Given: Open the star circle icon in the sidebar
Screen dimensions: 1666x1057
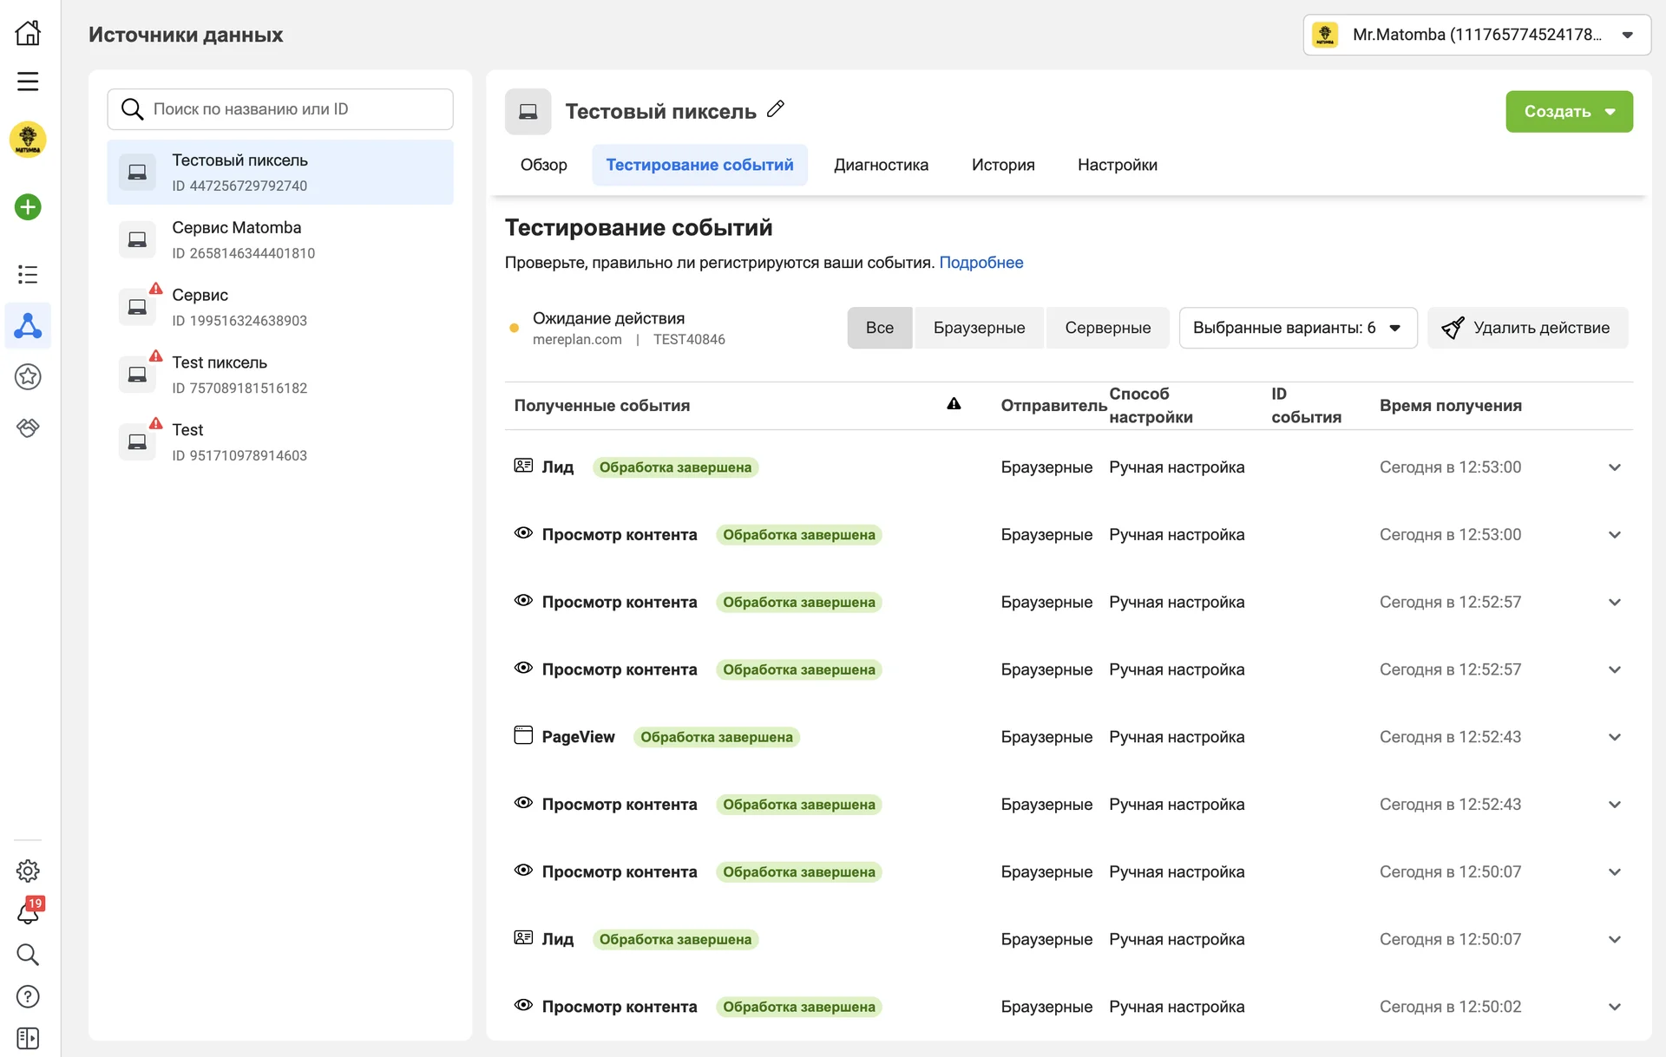Looking at the screenshot, I should [28, 376].
